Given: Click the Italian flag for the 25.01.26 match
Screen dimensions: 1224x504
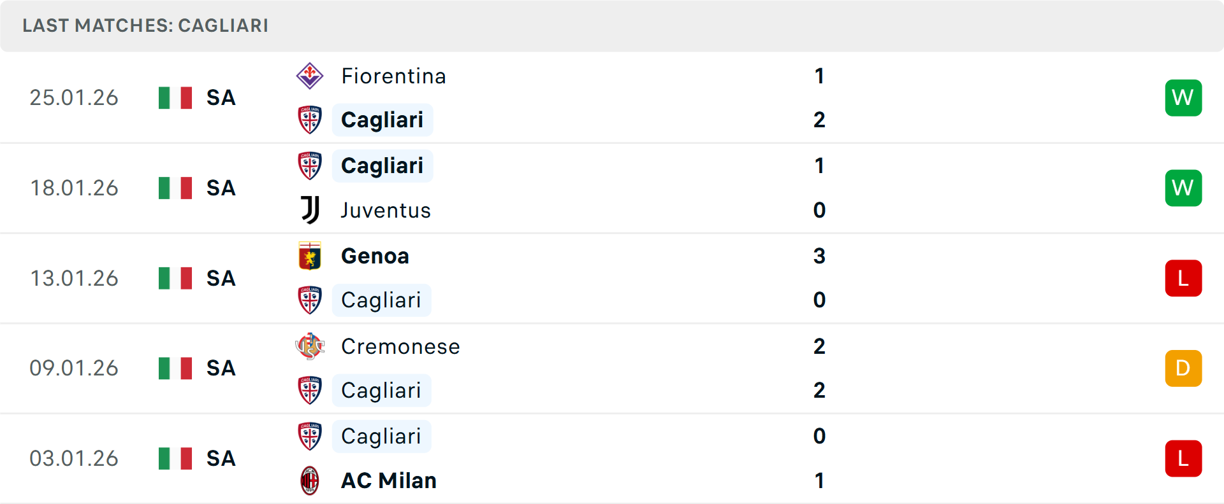Looking at the screenshot, I should tap(175, 98).
